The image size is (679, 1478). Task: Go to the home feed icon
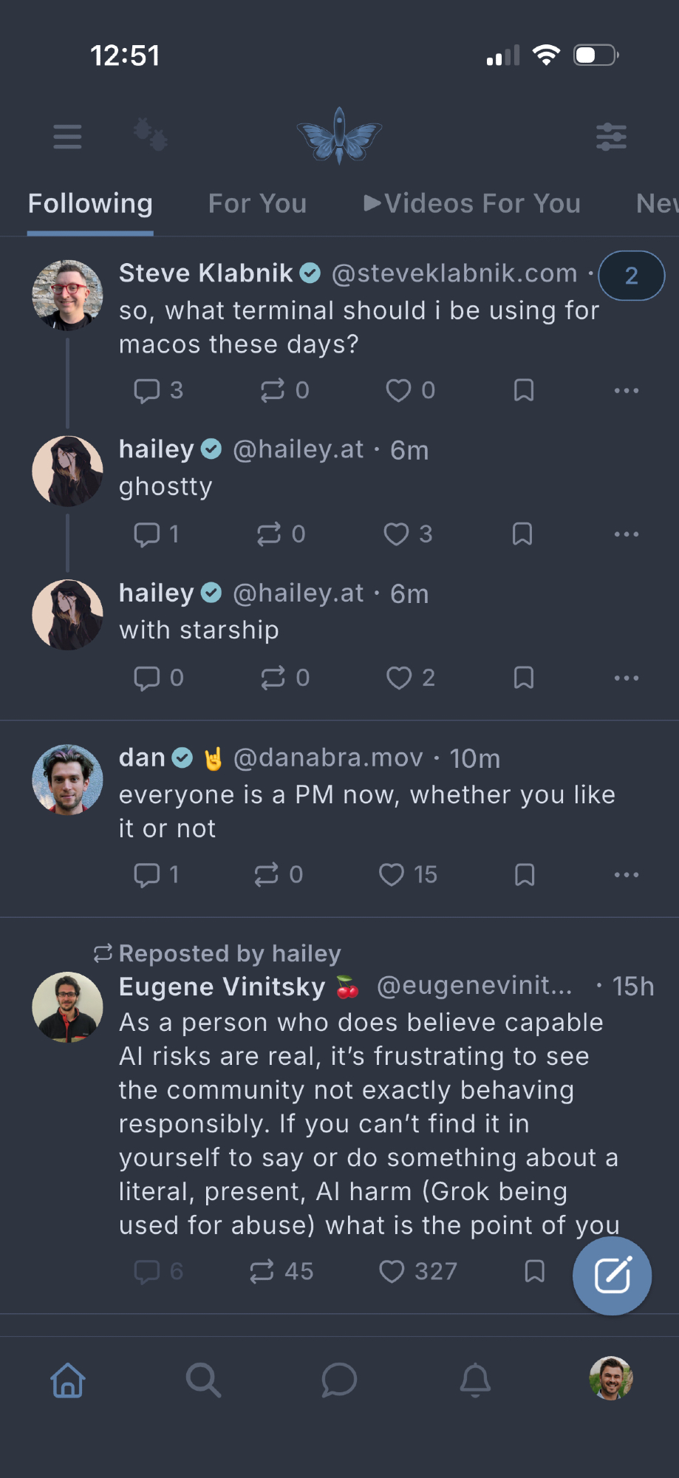point(68,1380)
